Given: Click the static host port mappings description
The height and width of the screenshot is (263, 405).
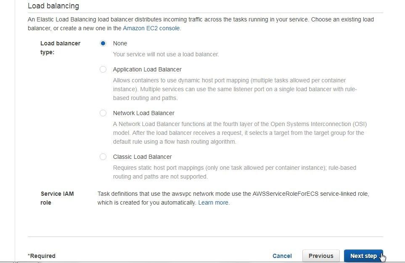Looking at the screenshot, I should coord(235,172).
